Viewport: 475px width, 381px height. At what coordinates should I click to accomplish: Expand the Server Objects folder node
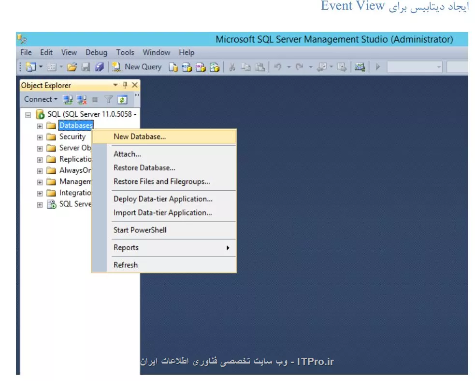[40, 149]
